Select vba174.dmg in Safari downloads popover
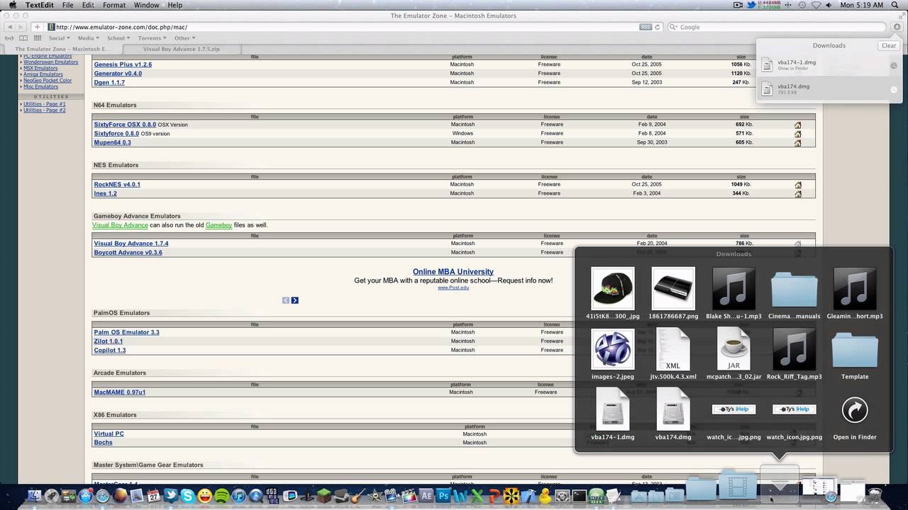Image resolution: width=908 pixels, height=510 pixels. click(x=829, y=89)
